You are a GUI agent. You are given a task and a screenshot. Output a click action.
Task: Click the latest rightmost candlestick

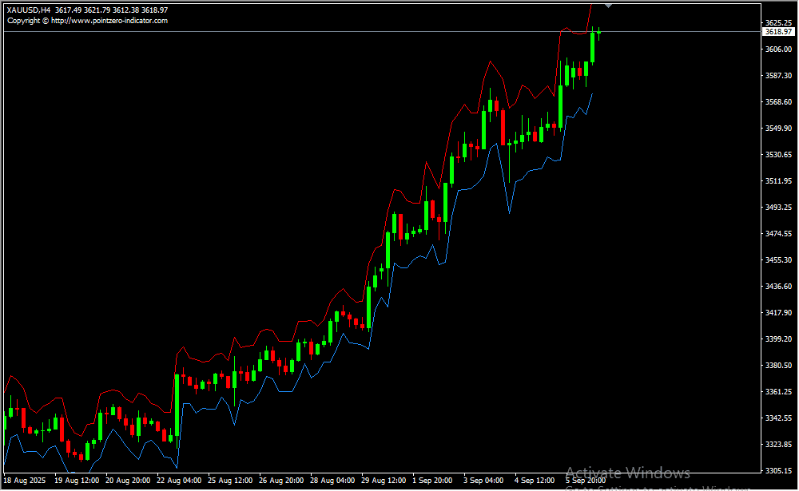point(598,33)
